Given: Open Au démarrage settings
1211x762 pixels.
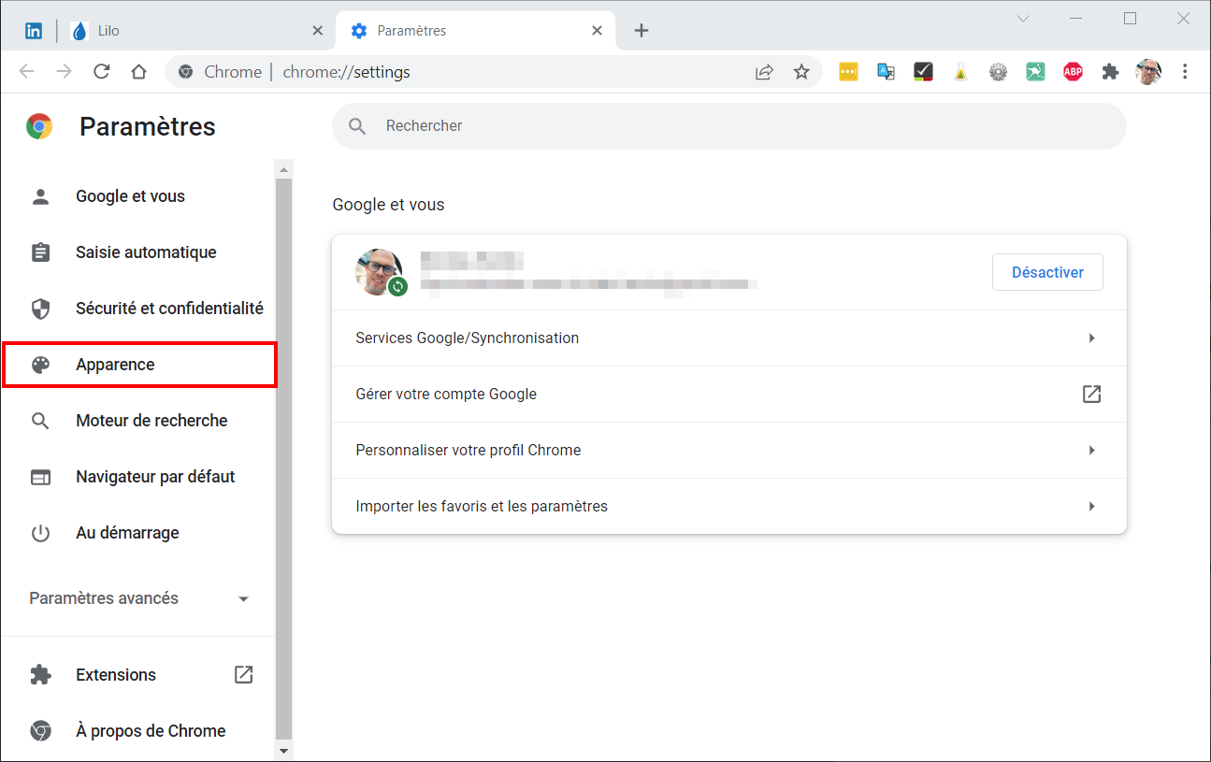Looking at the screenshot, I should coord(138,533).
